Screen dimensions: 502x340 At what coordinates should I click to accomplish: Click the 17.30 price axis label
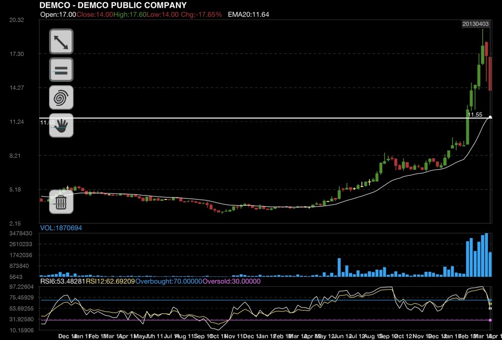click(17, 54)
